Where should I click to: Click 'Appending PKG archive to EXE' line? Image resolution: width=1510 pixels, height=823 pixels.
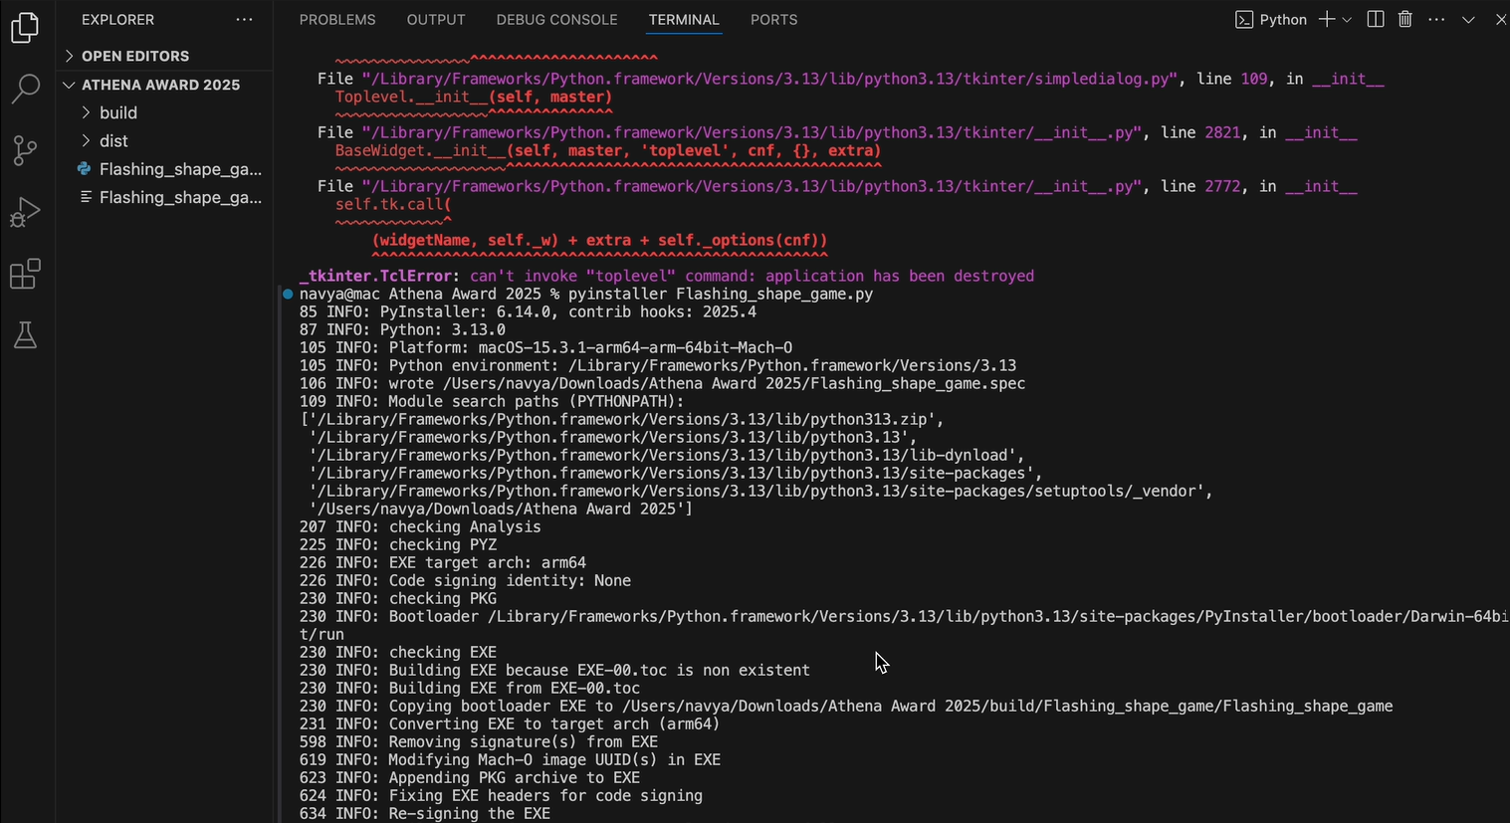point(470,777)
